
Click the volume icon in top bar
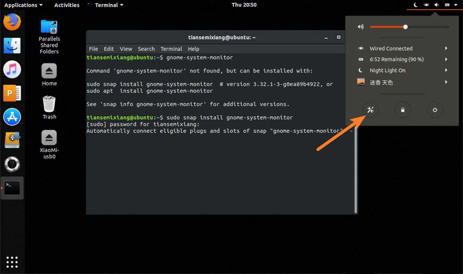[437, 5]
